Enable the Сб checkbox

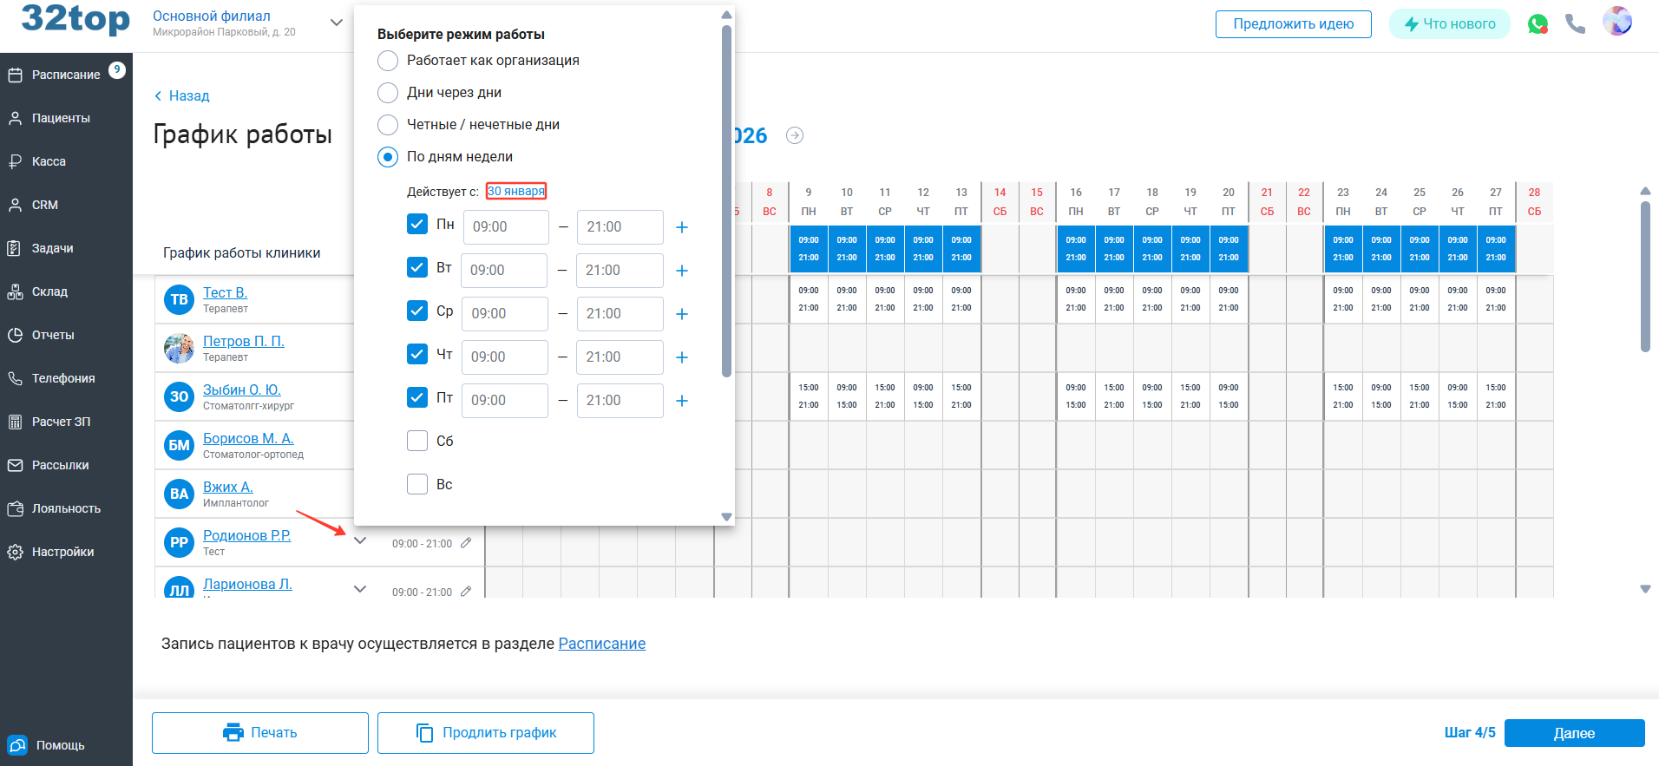coord(417,441)
